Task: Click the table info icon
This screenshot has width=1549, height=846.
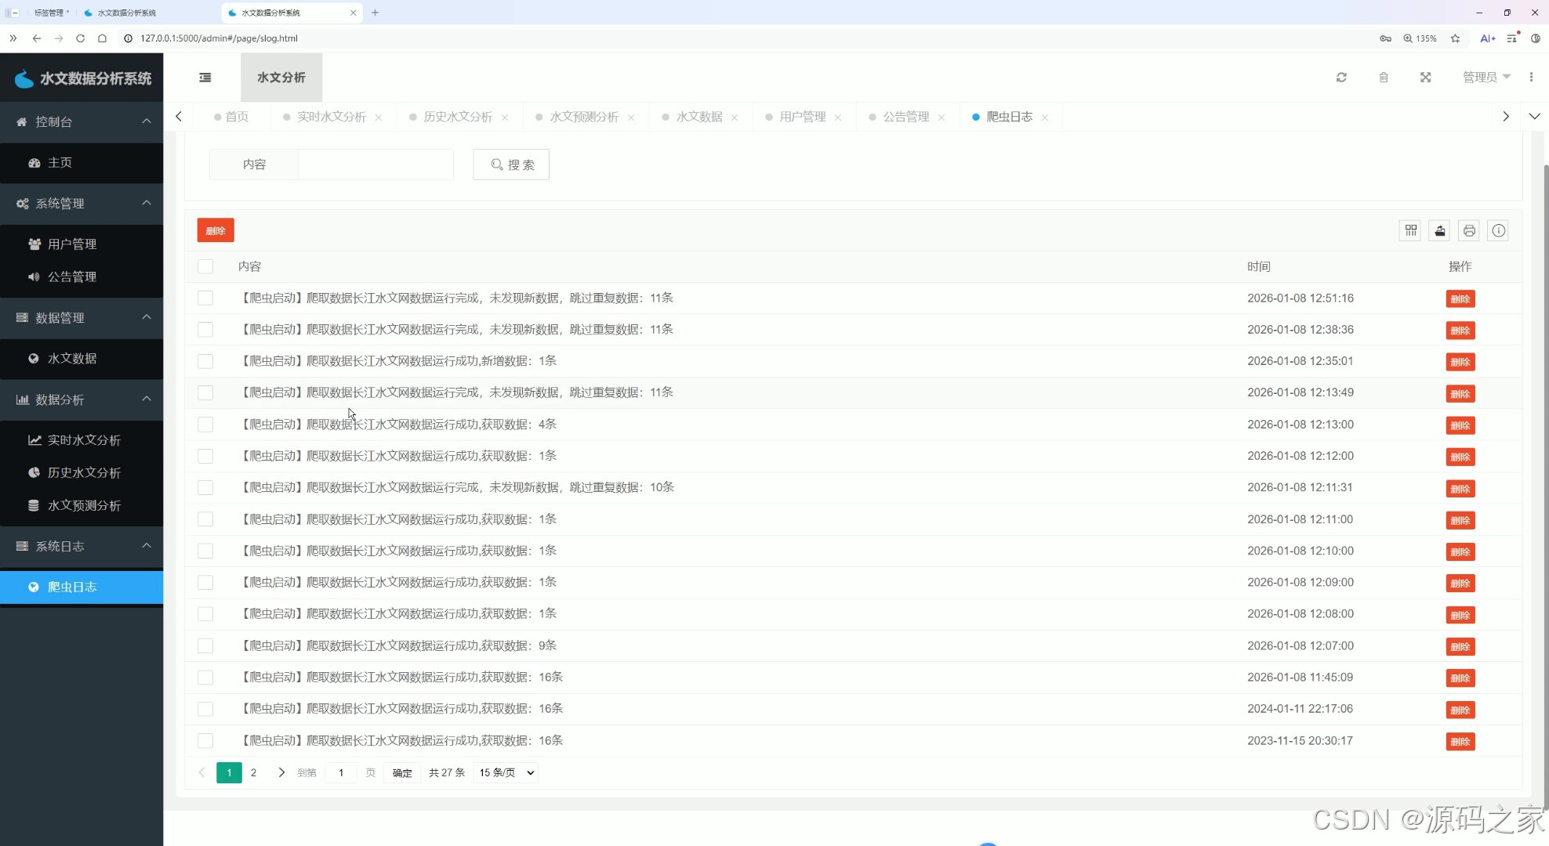Action: point(1498,230)
